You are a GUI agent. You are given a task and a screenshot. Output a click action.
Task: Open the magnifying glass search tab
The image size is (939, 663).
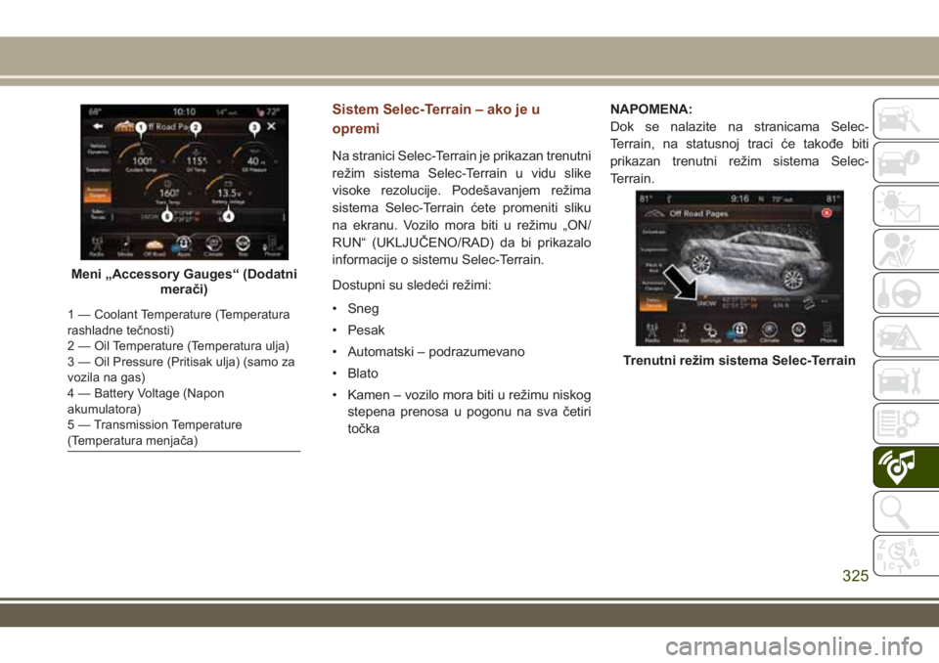pyautogui.click(x=906, y=511)
